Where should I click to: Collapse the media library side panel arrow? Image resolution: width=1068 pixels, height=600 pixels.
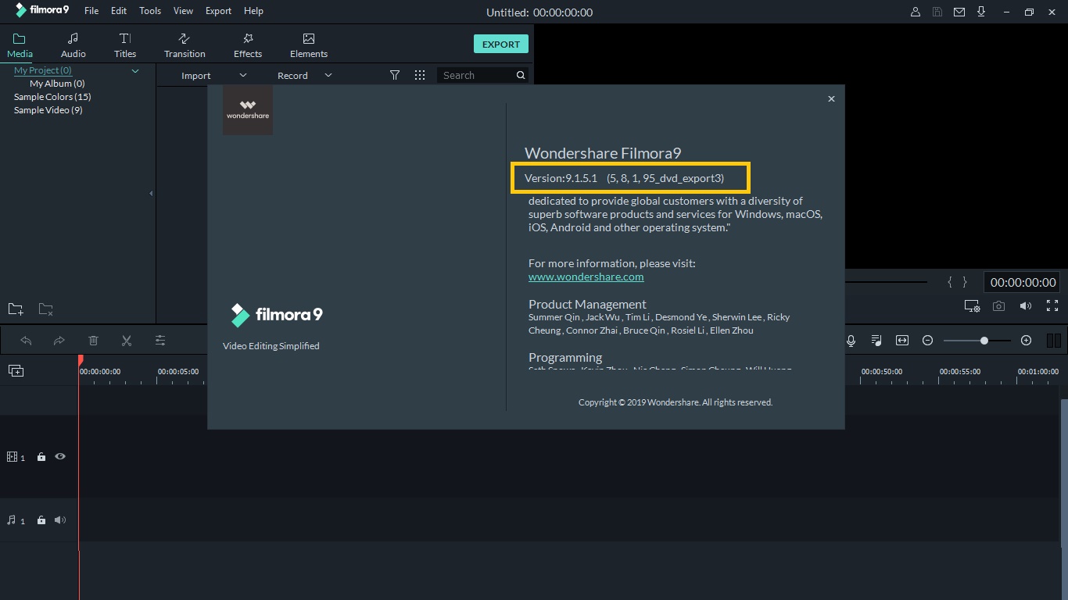point(151,194)
